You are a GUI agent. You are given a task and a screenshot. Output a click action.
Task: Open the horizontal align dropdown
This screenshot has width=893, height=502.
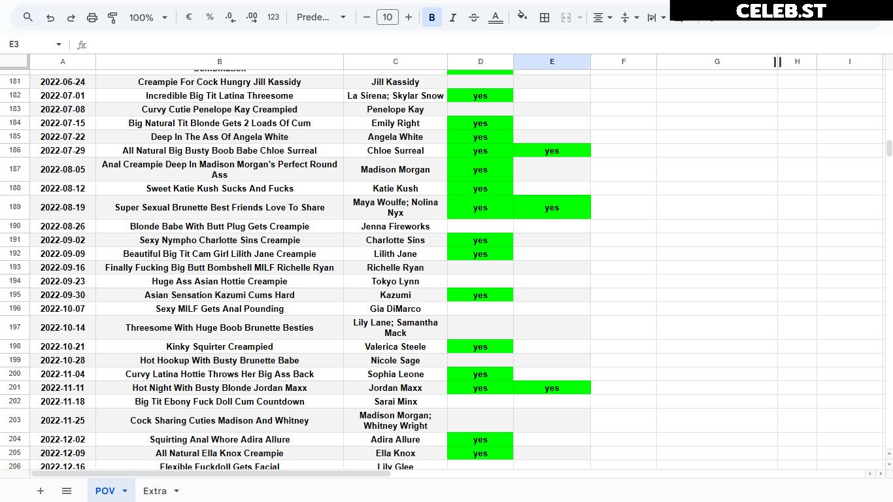602,18
